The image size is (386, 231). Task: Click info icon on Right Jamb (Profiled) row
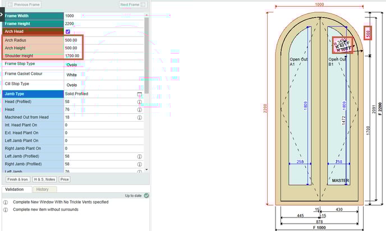click(x=139, y=164)
